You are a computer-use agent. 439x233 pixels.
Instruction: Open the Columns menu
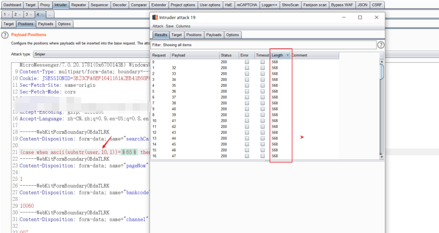click(x=183, y=26)
